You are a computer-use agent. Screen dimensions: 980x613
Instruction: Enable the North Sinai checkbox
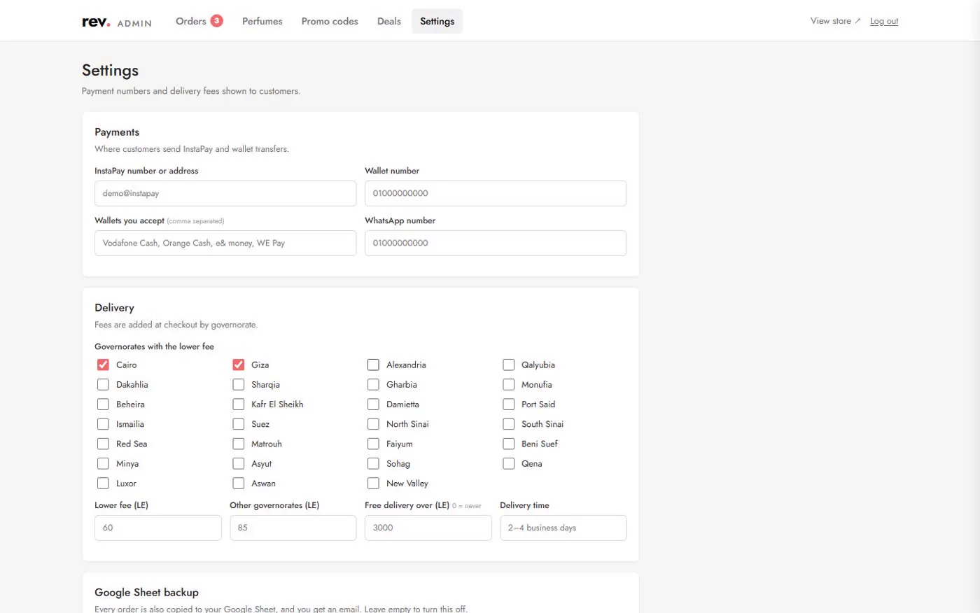pos(373,424)
